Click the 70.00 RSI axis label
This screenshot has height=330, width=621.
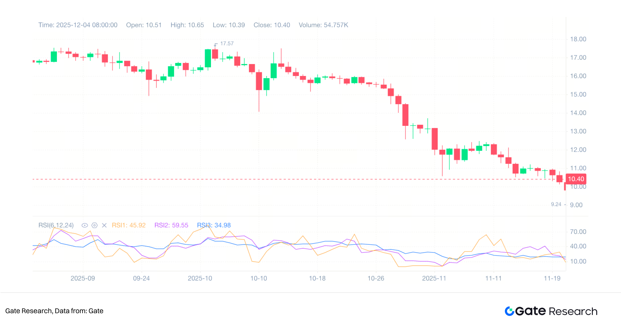(x=578, y=232)
